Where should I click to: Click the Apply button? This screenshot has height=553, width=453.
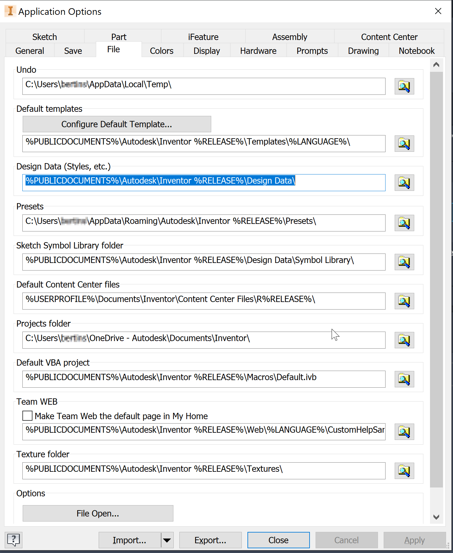(415, 540)
